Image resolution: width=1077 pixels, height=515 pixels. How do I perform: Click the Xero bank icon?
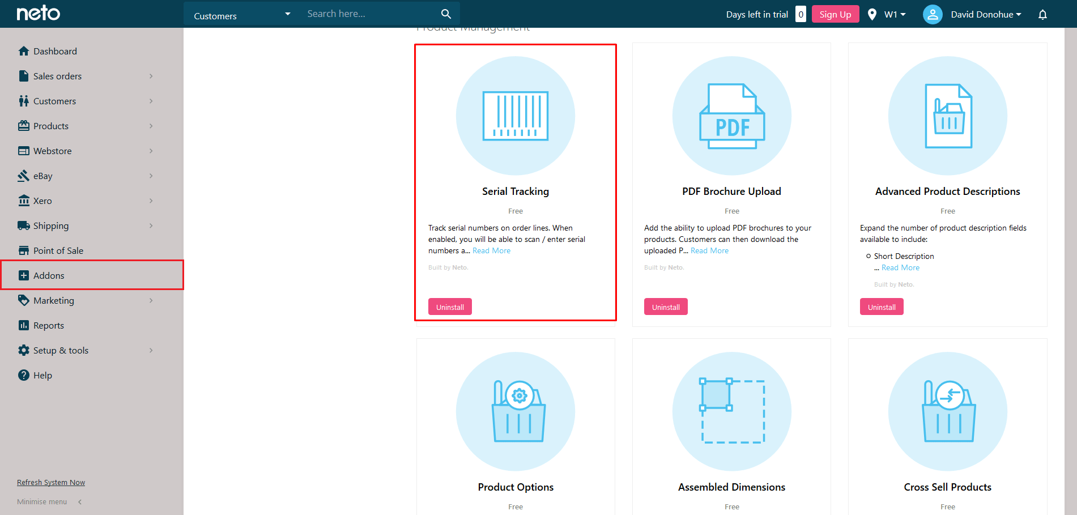pyautogui.click(x=23, y=201)
